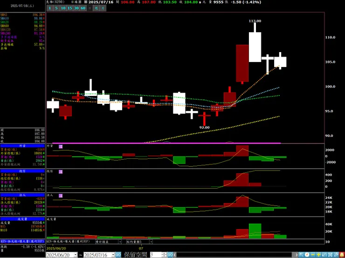Click the small icon before 2025/07/16 header date

[86, 2]
